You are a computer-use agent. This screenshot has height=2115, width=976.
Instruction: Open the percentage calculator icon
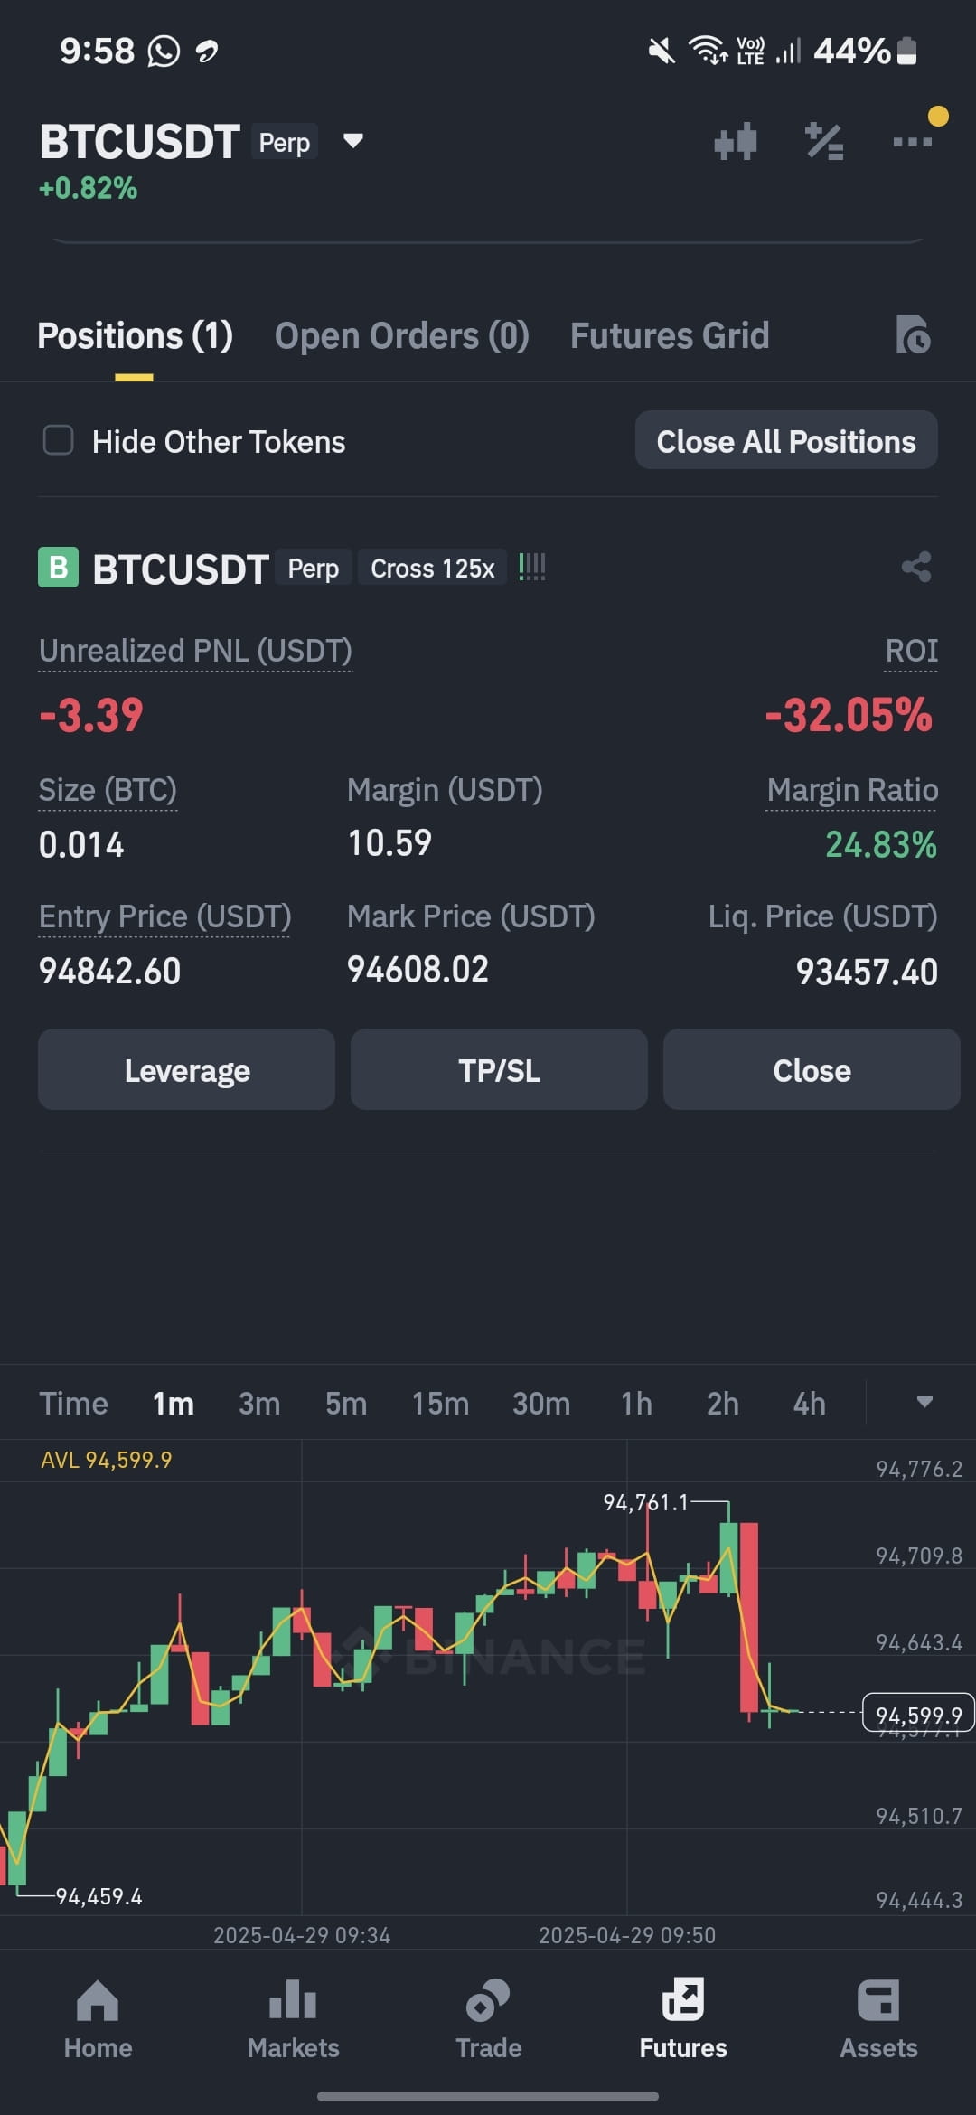coord(824,142)
